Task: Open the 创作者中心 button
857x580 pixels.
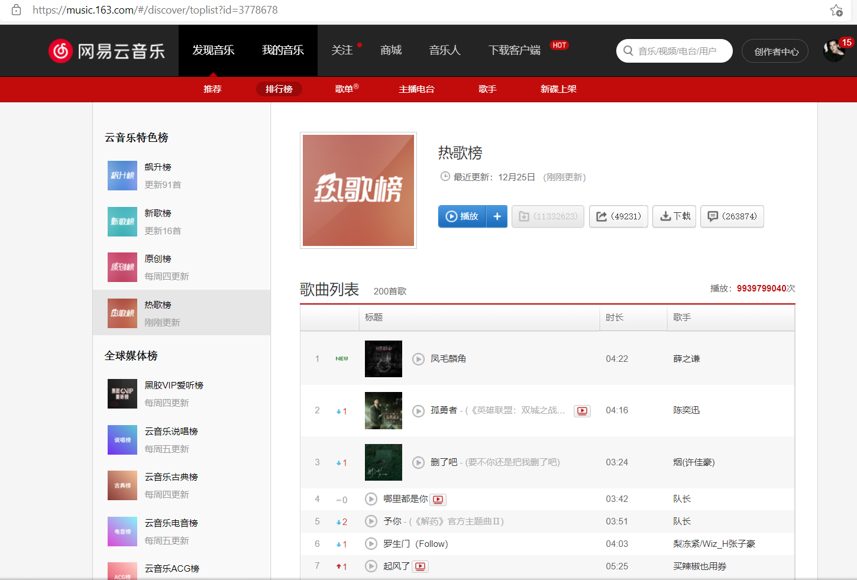Action: 775,51
